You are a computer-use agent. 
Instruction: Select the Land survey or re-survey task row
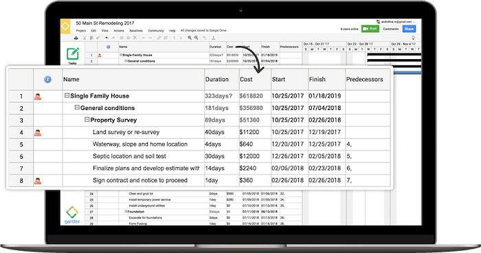[x=199, y=132]
